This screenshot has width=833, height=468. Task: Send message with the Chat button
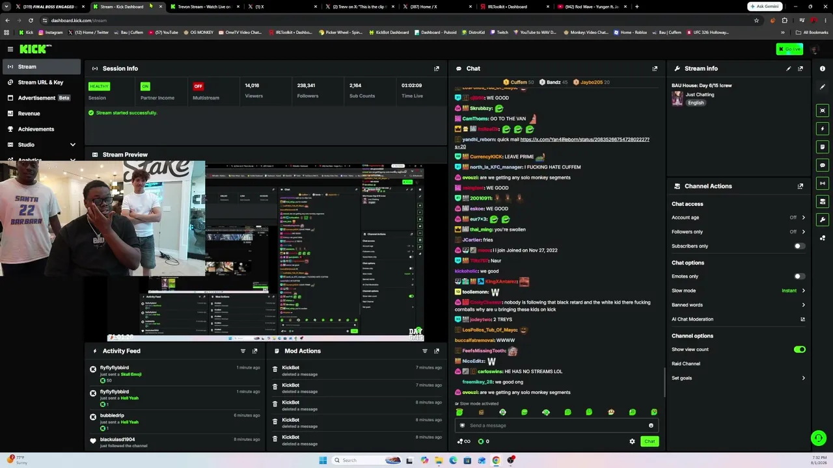pyautogui.click(x=649, y=441)
